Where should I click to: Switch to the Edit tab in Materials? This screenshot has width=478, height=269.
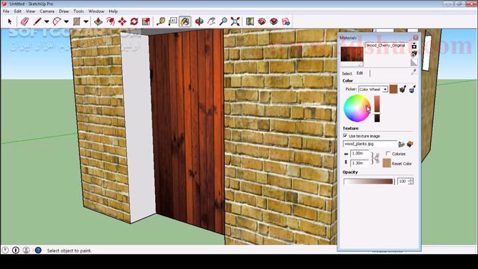360,73
